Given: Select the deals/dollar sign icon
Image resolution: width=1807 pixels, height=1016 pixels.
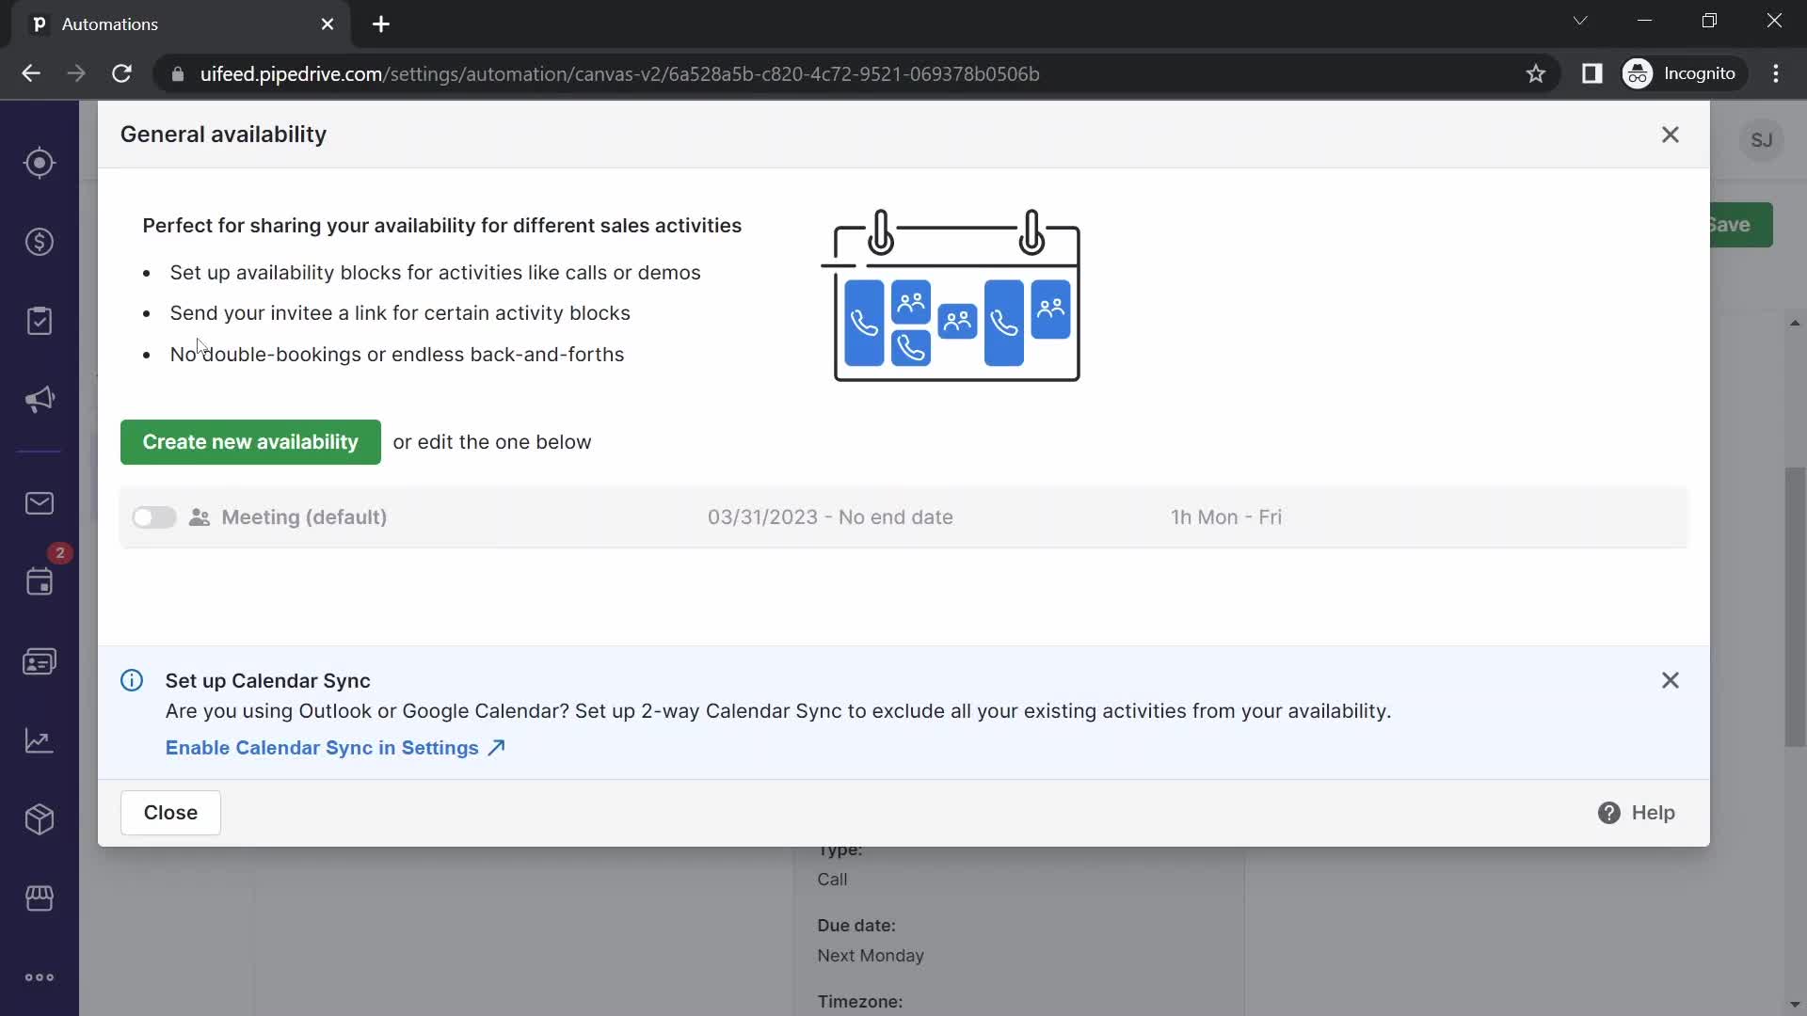Looking at the screenshot, I should point(40,241).
